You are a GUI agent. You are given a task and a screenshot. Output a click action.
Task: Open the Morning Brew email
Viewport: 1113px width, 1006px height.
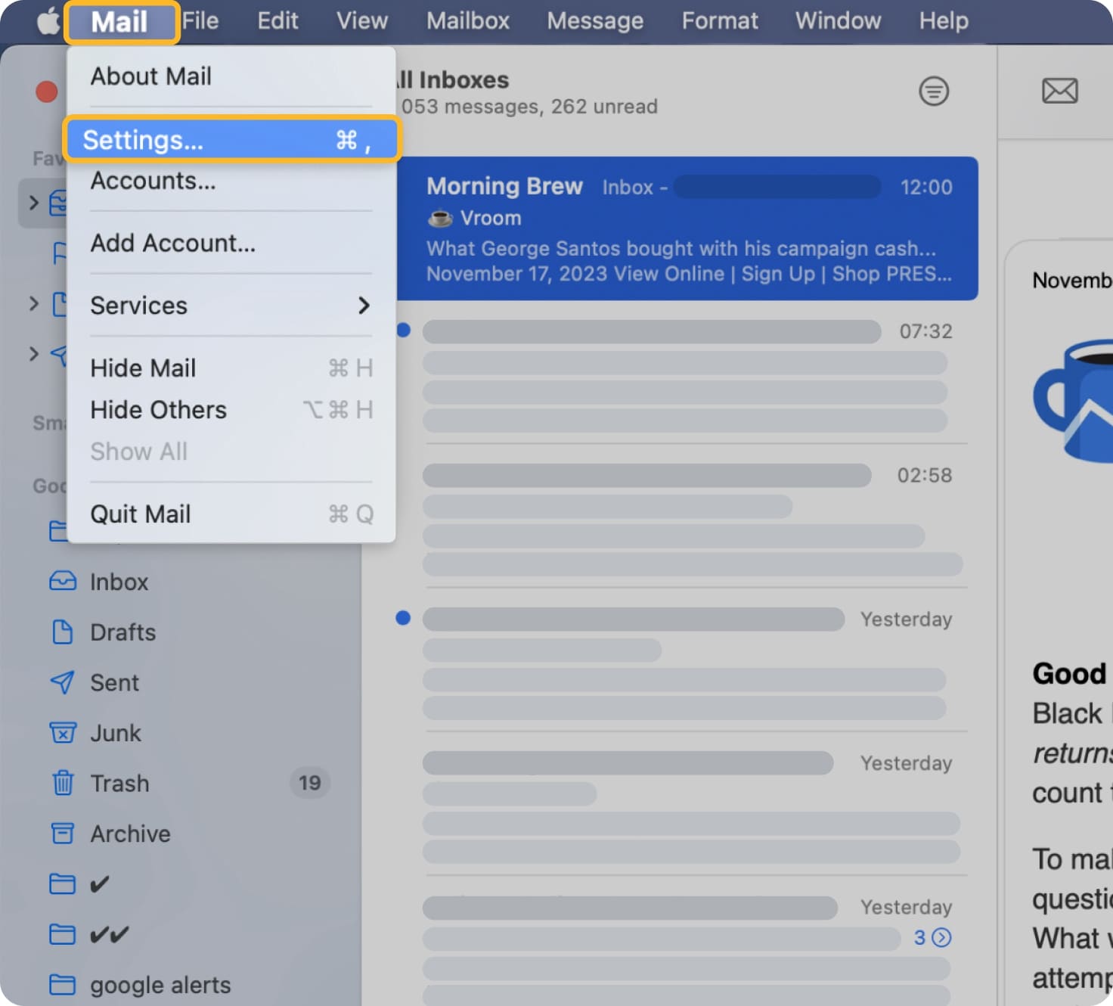[687, 228]
